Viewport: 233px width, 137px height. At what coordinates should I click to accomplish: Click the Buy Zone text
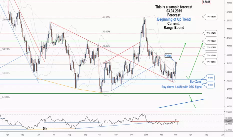pyautogui.click(x=195, y=81)
